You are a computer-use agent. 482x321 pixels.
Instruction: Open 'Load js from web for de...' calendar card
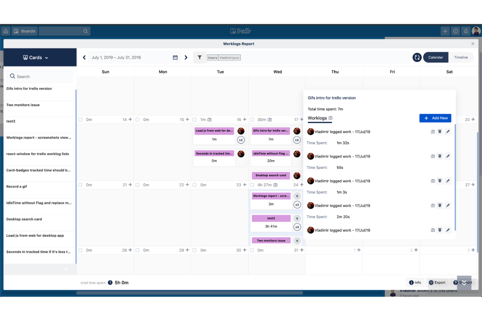click(214, 131)
